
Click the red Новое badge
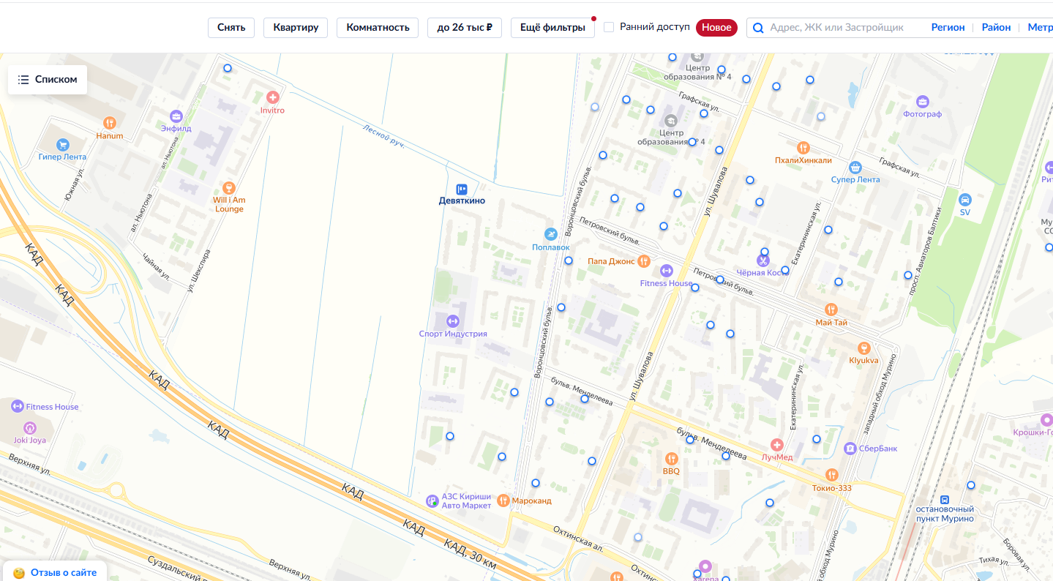(x=716, y=28)
